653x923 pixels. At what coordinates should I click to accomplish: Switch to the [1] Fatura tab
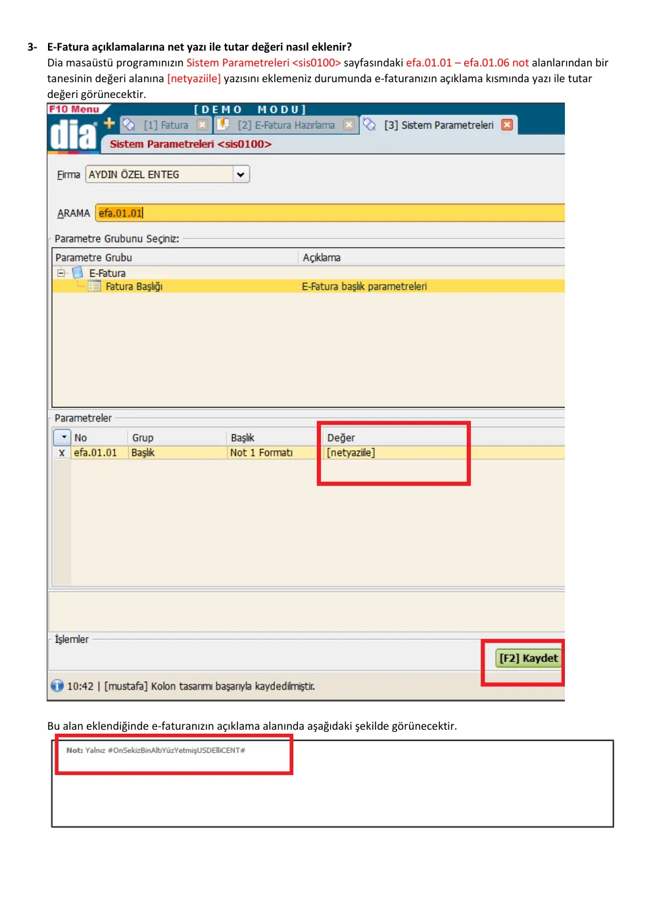tap(166, 125)
